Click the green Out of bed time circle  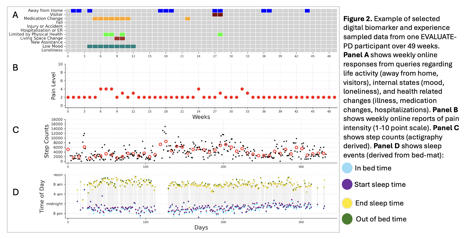[347, 219]
